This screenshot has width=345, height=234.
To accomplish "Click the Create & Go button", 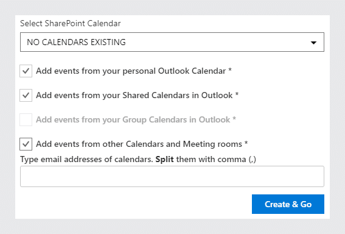I will click(x=288, y=204).
